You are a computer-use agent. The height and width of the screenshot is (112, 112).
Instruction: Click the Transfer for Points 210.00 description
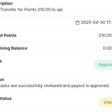[x=31, y=10]
